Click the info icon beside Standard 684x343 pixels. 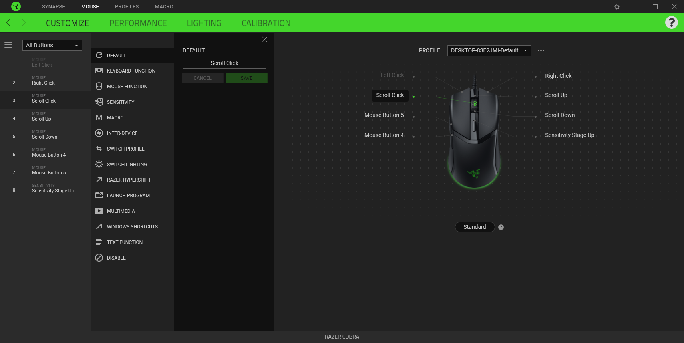pyautogui.click(x=501, y=227)
